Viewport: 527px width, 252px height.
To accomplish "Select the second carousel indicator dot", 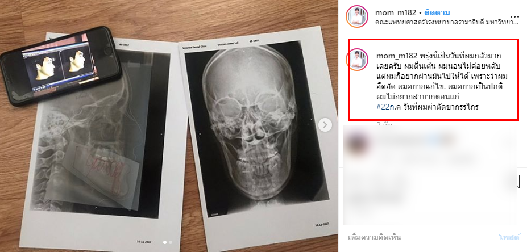I will [x=171, y=242].
